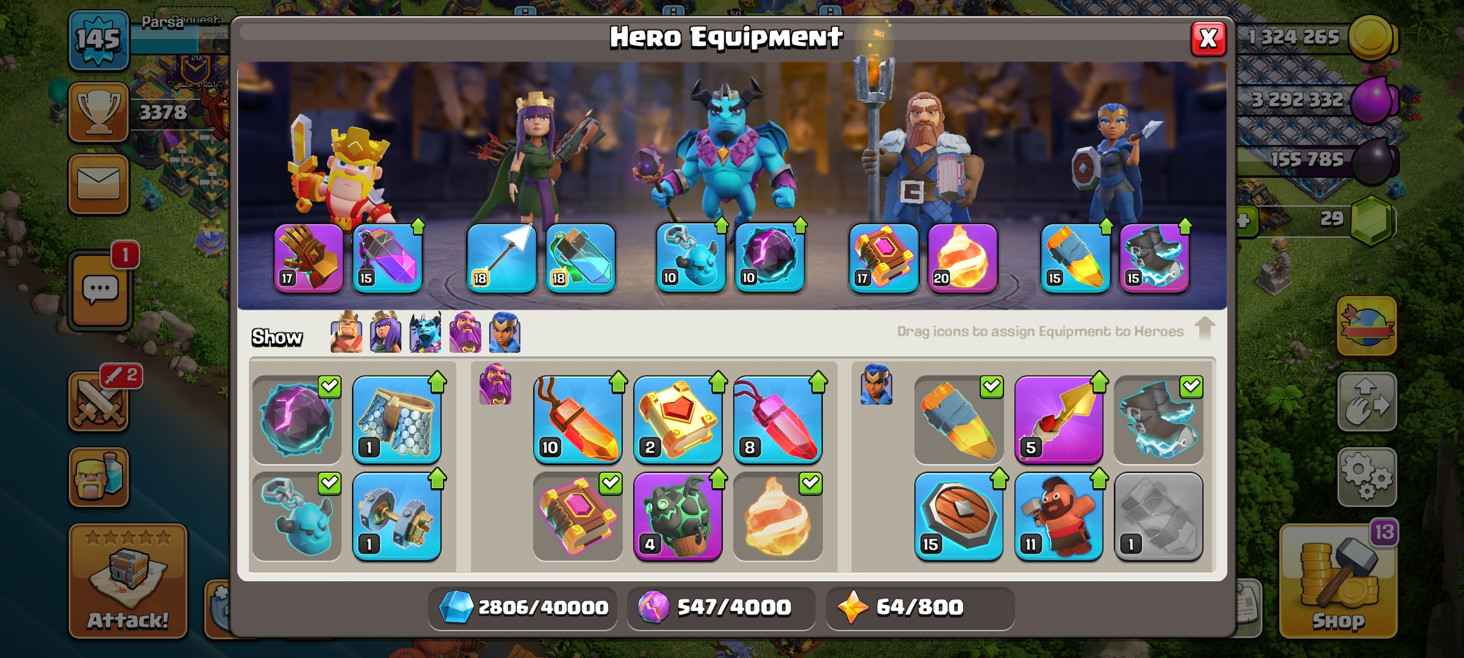Select the level 5 rocket spear equipment
Image resolution: width=1464 pixels, height=658 pixels.
click(1058, 420)
